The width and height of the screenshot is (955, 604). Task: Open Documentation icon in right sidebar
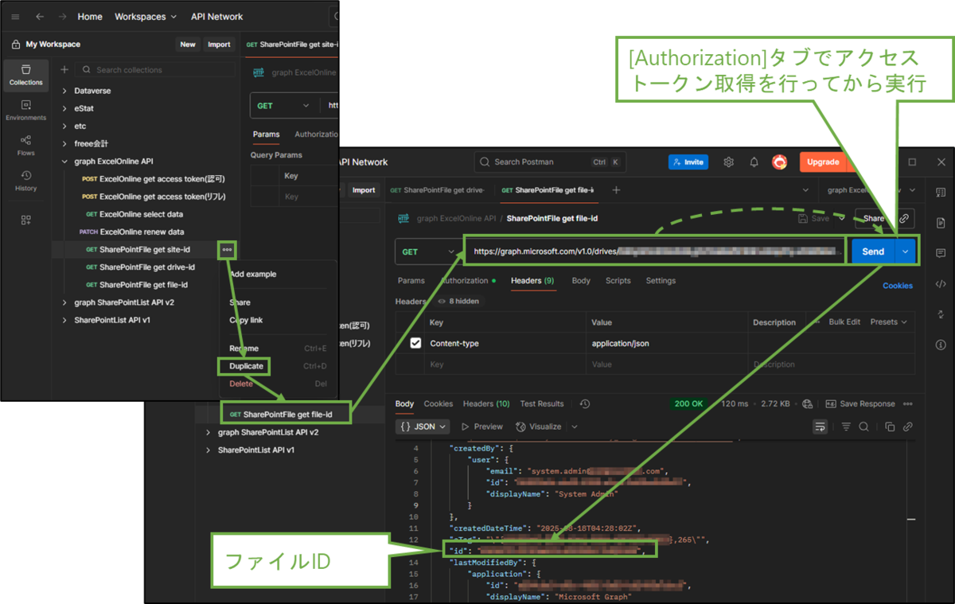point(941,223)
